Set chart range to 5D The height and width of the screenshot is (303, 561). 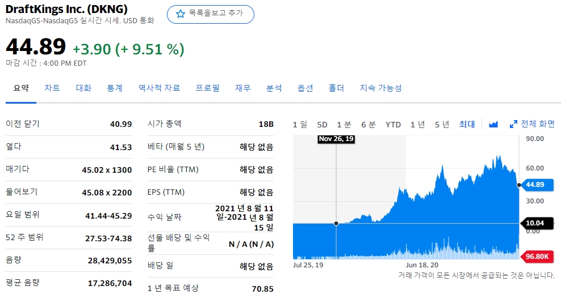322,125
